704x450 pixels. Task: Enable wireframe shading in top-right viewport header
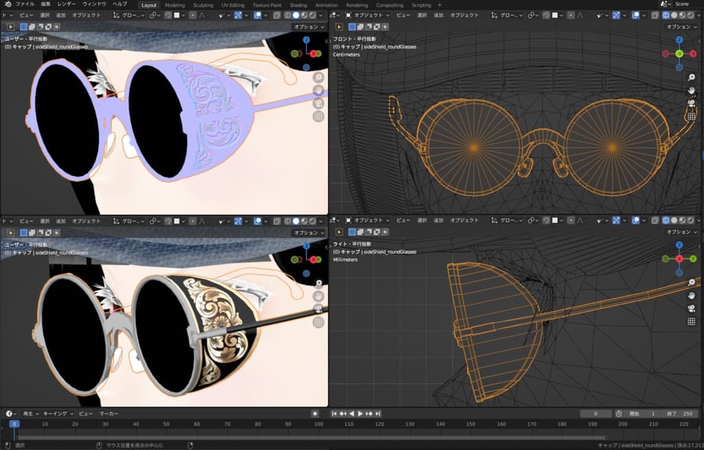(x=665, y=14)
